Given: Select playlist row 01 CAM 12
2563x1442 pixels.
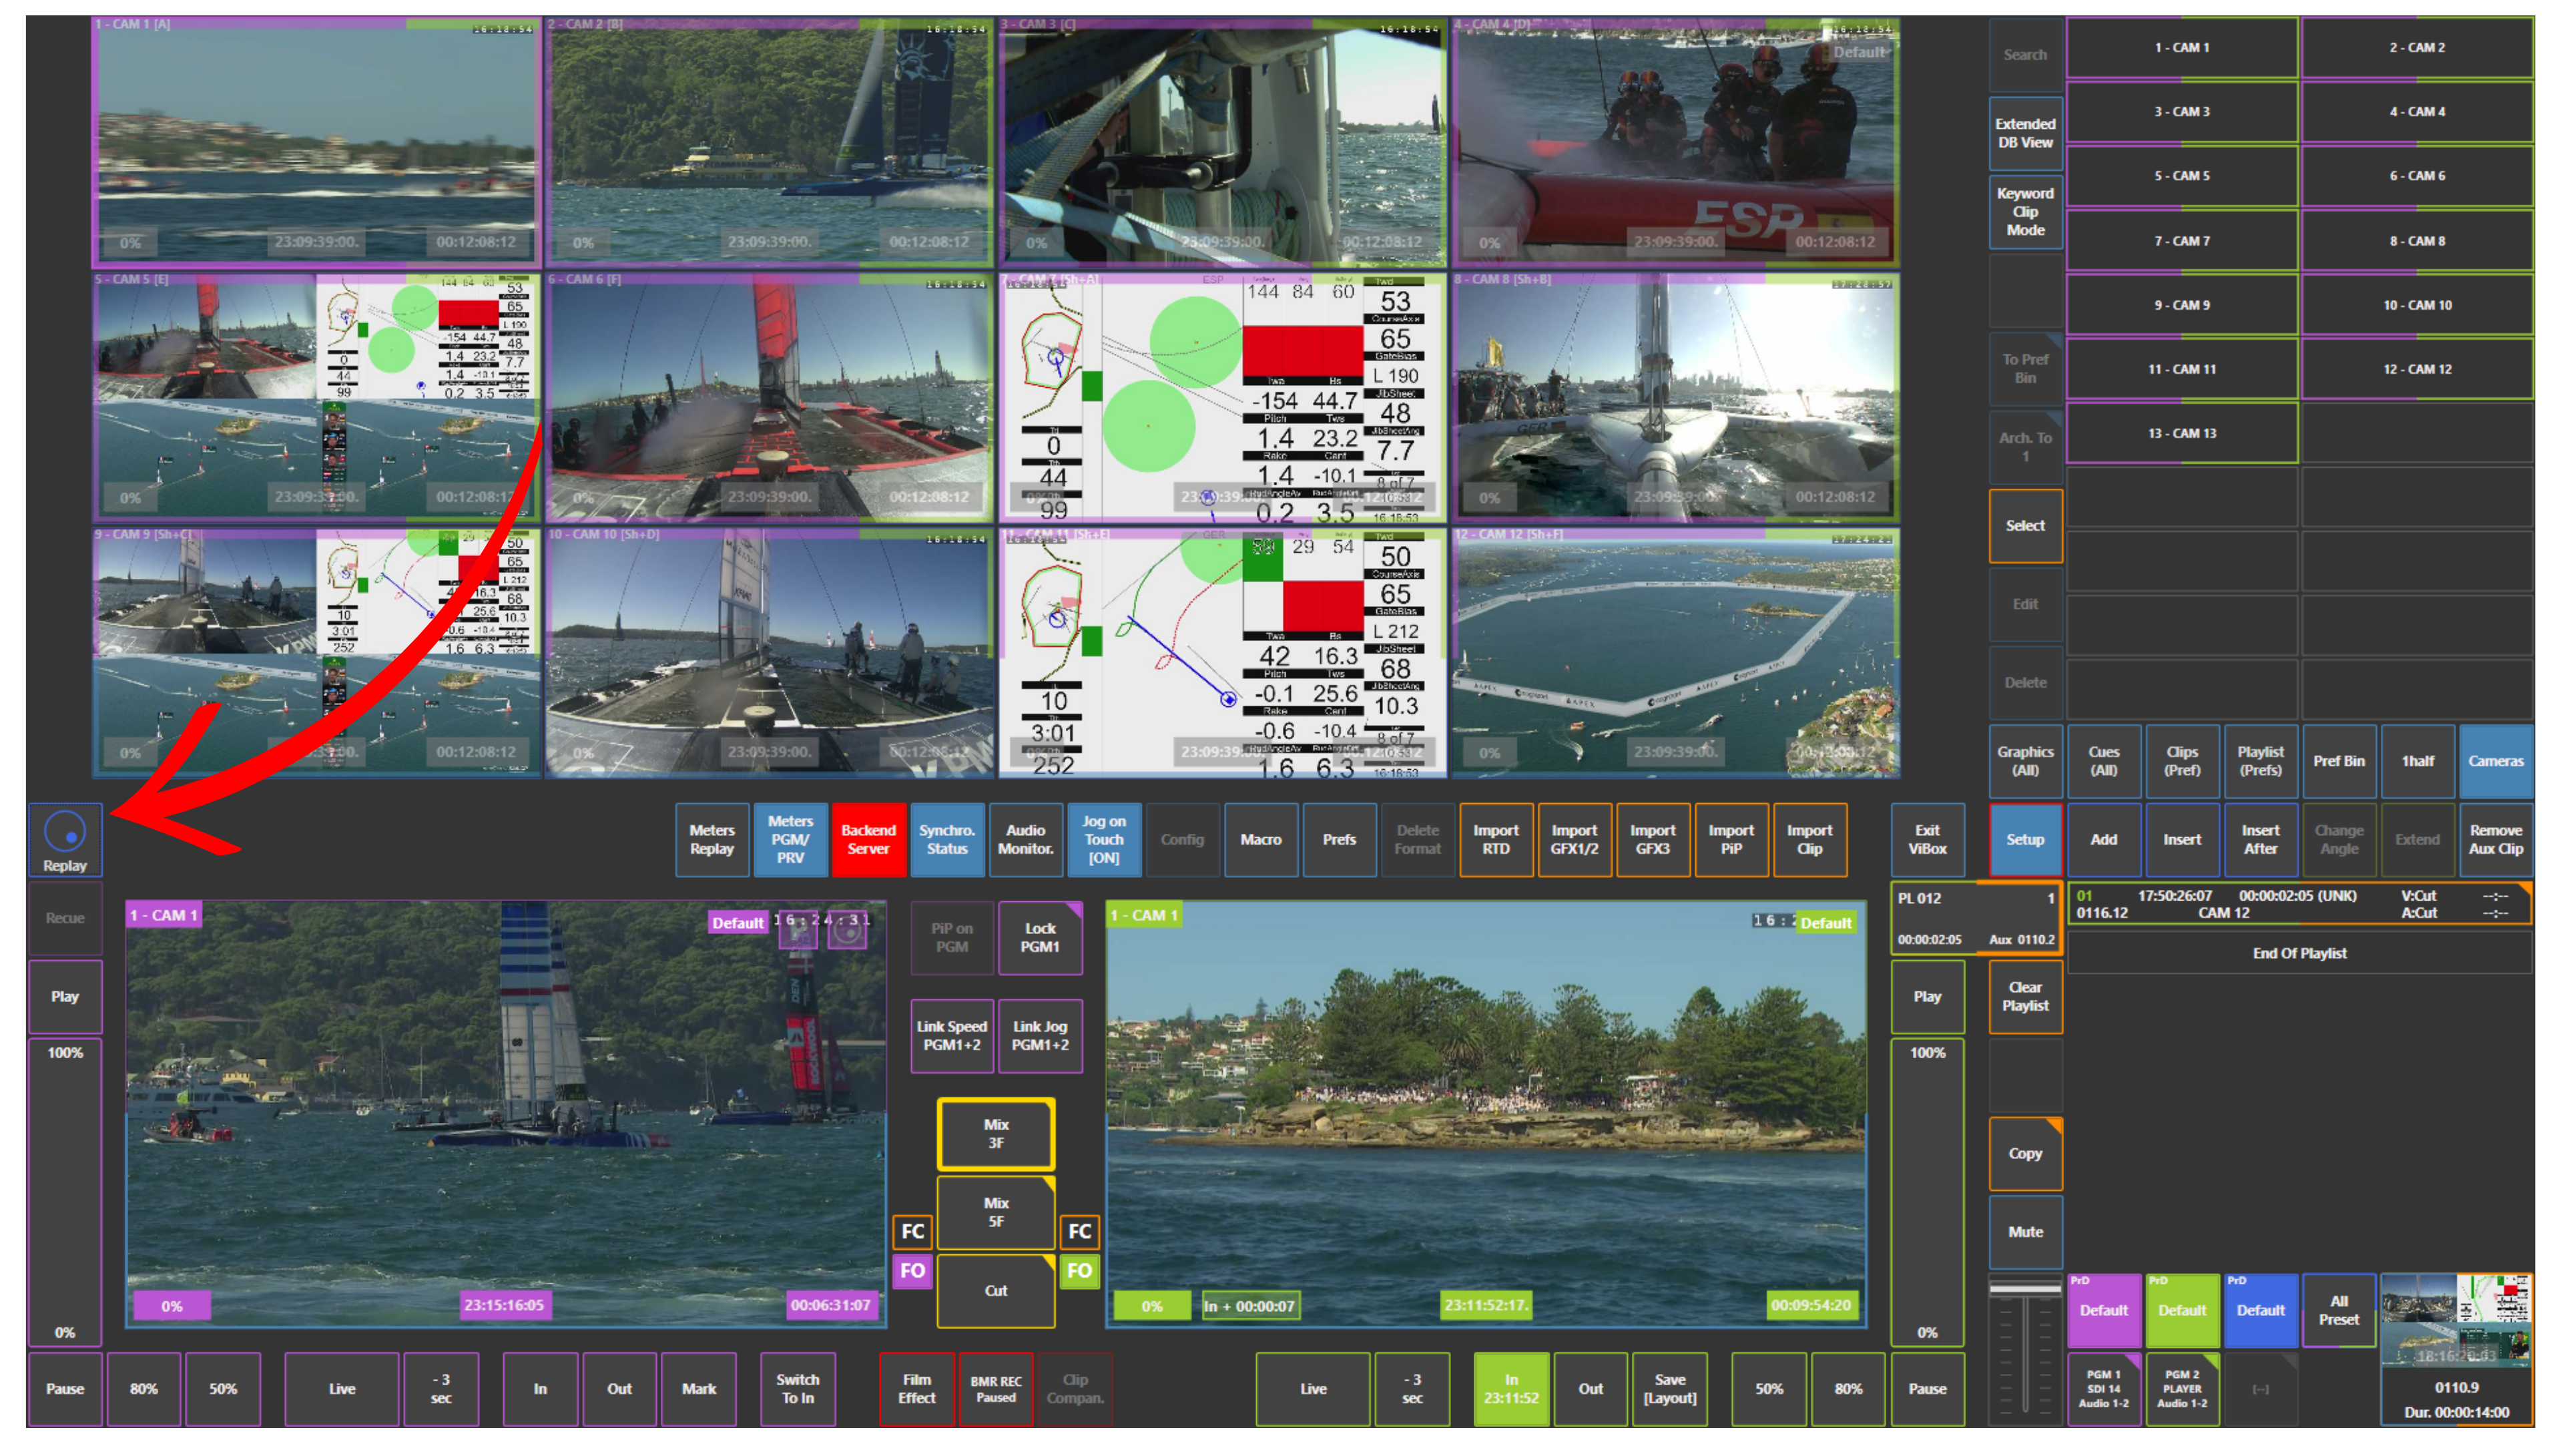Looking at the screenshot, I should (x=2299, y=904).
